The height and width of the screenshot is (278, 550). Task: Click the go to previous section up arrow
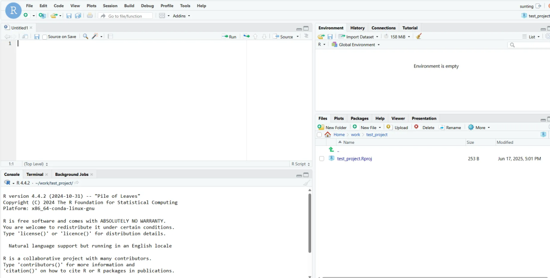[255, 37]
